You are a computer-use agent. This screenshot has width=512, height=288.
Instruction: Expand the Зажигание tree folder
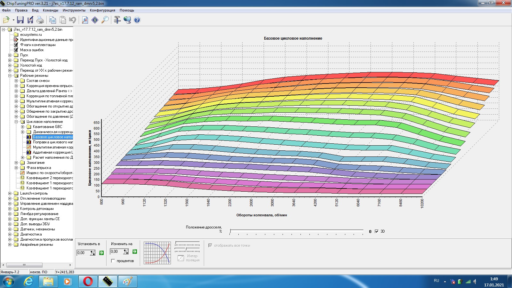coord(16,163)
